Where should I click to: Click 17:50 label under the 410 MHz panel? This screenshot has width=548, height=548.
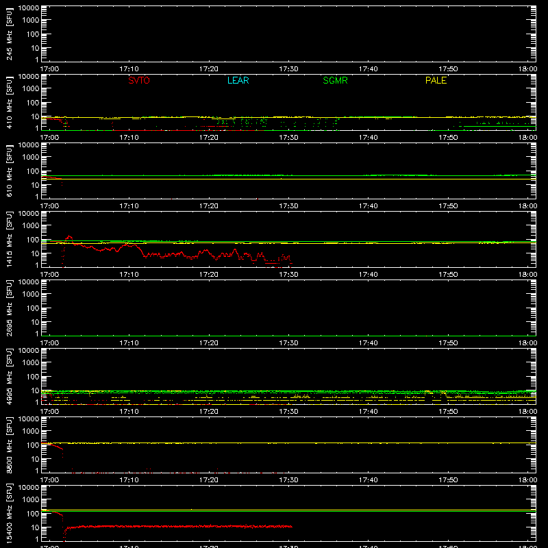click(448, 138)
